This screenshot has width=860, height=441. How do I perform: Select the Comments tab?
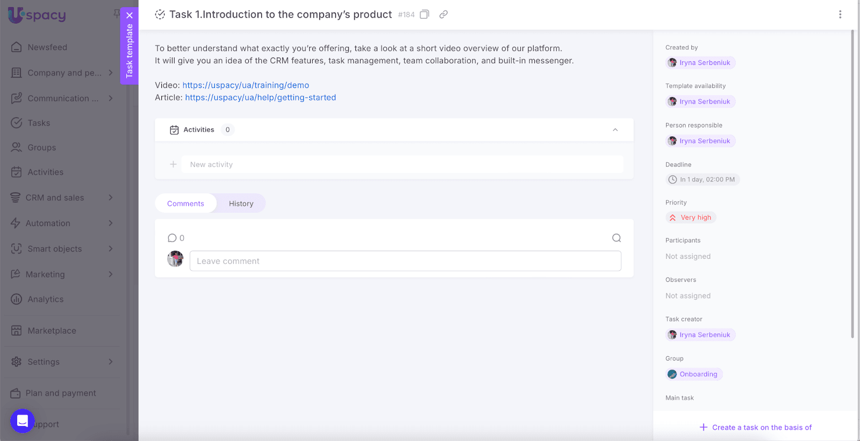point(185,204)
